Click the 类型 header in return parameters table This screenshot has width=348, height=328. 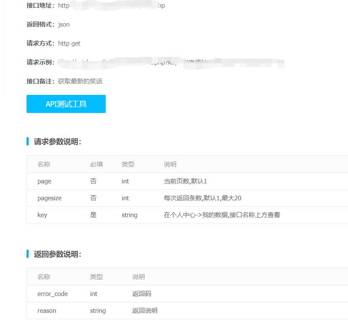pos(96,277)
